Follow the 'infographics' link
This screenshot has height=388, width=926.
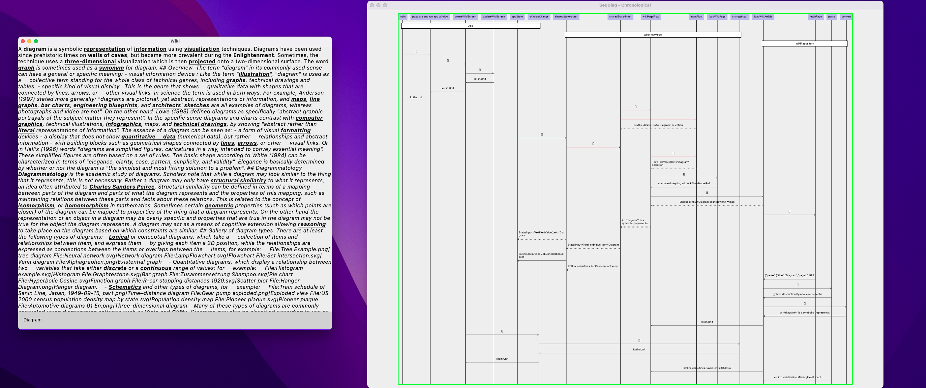pyautogui.click(x=123, y=124)
